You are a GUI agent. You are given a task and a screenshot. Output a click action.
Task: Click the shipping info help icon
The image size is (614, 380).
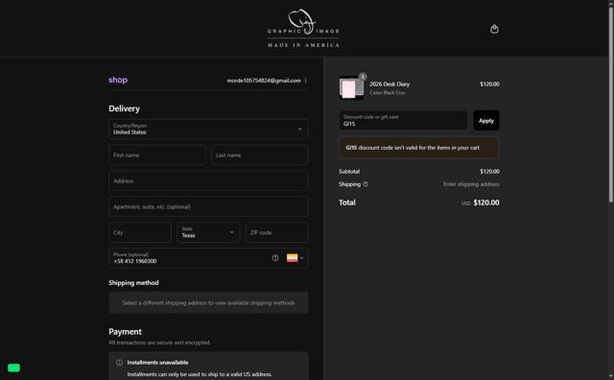(x=366, y=184)
